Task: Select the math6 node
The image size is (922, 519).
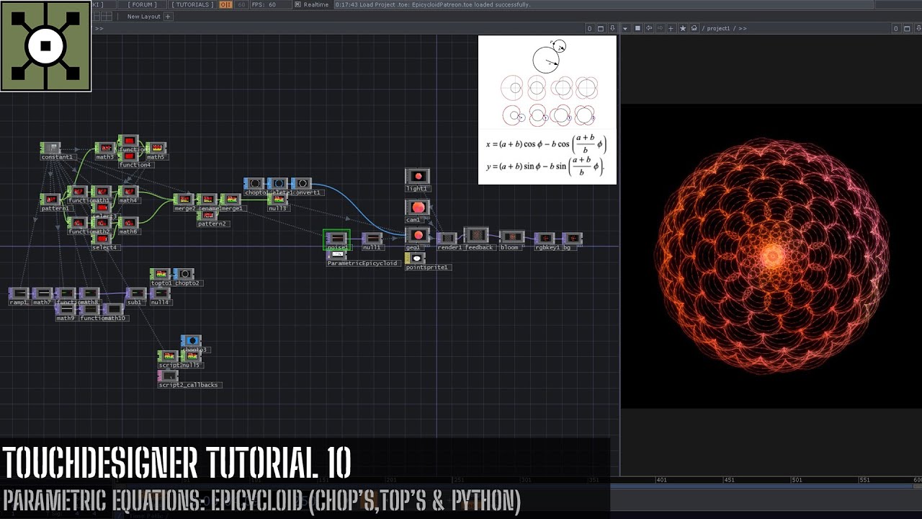Action: pos(129,222)
